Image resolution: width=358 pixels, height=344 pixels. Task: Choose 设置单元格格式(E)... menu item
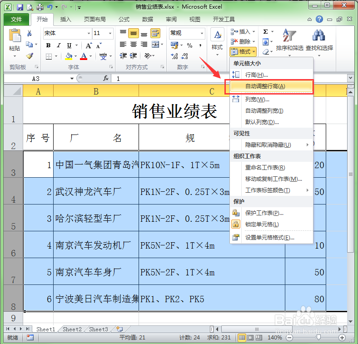click(x=272, y=238)
